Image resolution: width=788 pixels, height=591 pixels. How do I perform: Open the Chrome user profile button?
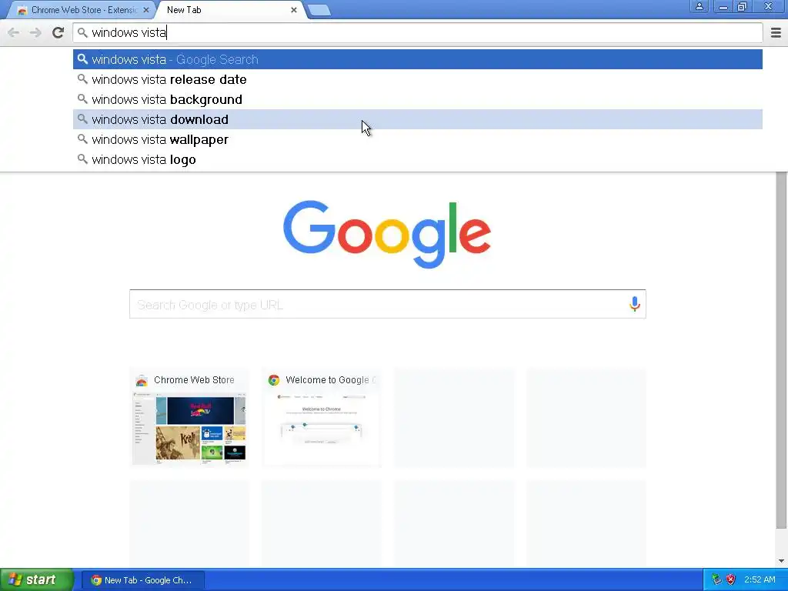(699, 6)
